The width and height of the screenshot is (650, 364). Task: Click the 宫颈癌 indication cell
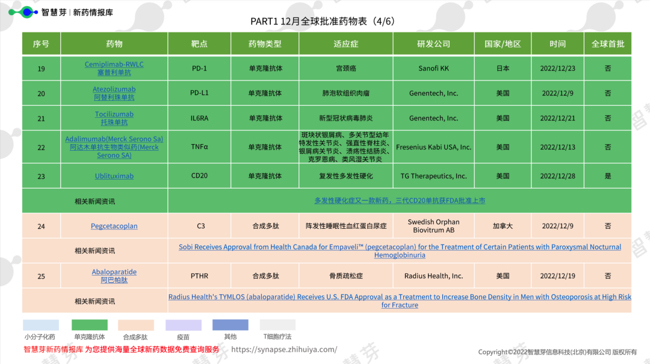(x=345, y=68)
